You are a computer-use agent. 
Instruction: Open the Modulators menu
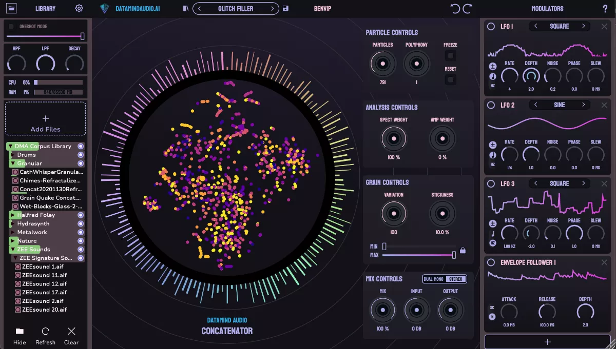point(546,8)
